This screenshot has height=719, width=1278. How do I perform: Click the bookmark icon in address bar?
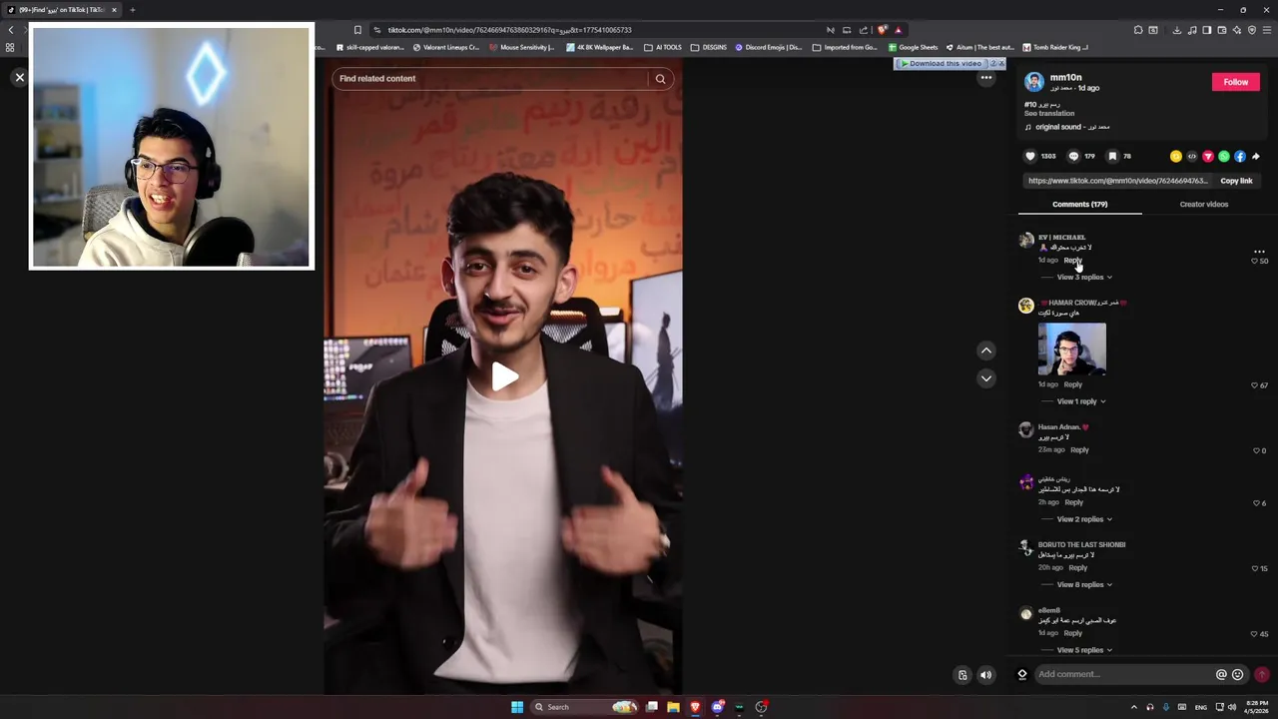pyautogui.click(x=357, y=30)
